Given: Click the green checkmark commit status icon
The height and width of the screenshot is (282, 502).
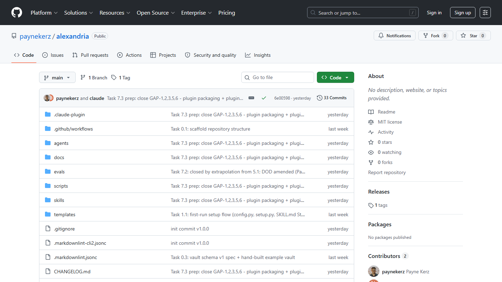Looking at the screenshot, I should pyautogui.click(x=264, y=98).
